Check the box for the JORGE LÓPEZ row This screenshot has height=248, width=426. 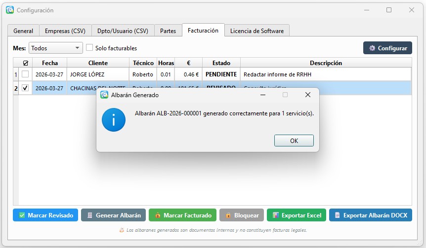[25, 74]
